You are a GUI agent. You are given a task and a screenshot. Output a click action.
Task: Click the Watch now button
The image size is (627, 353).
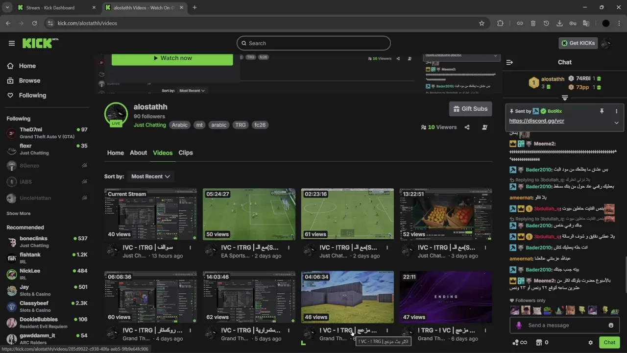pos(172,58)
